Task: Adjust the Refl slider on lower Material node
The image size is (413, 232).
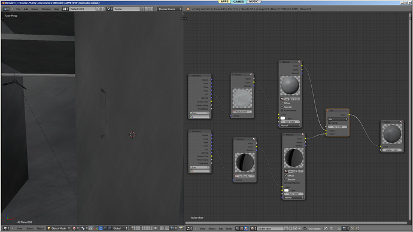Action: coord(294,194)
